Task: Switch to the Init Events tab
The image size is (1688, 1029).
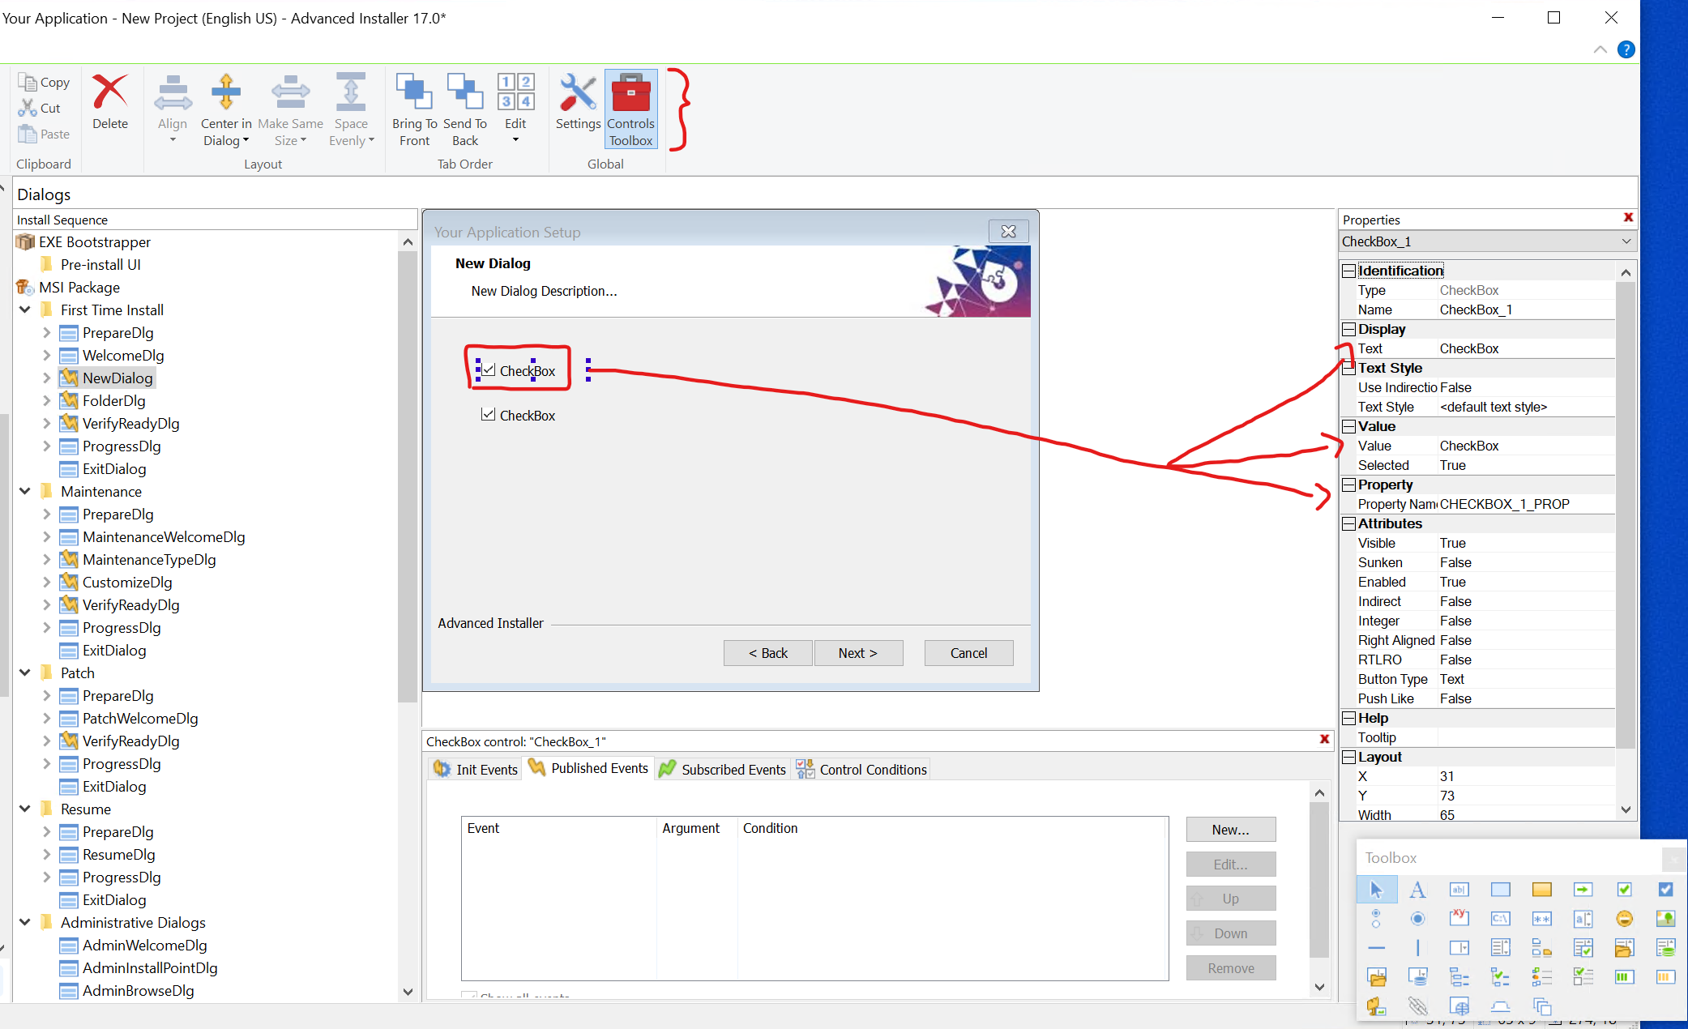Action: 476,769
